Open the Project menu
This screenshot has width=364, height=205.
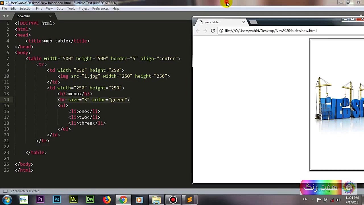click(84, 9)
